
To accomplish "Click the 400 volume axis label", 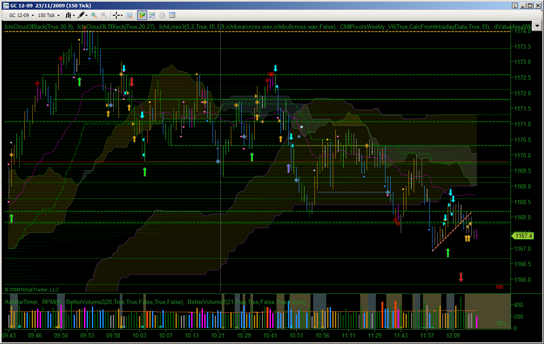I will [519, 305].
